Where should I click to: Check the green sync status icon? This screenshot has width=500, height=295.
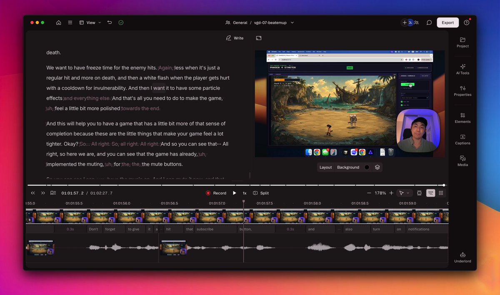(121, 22)
